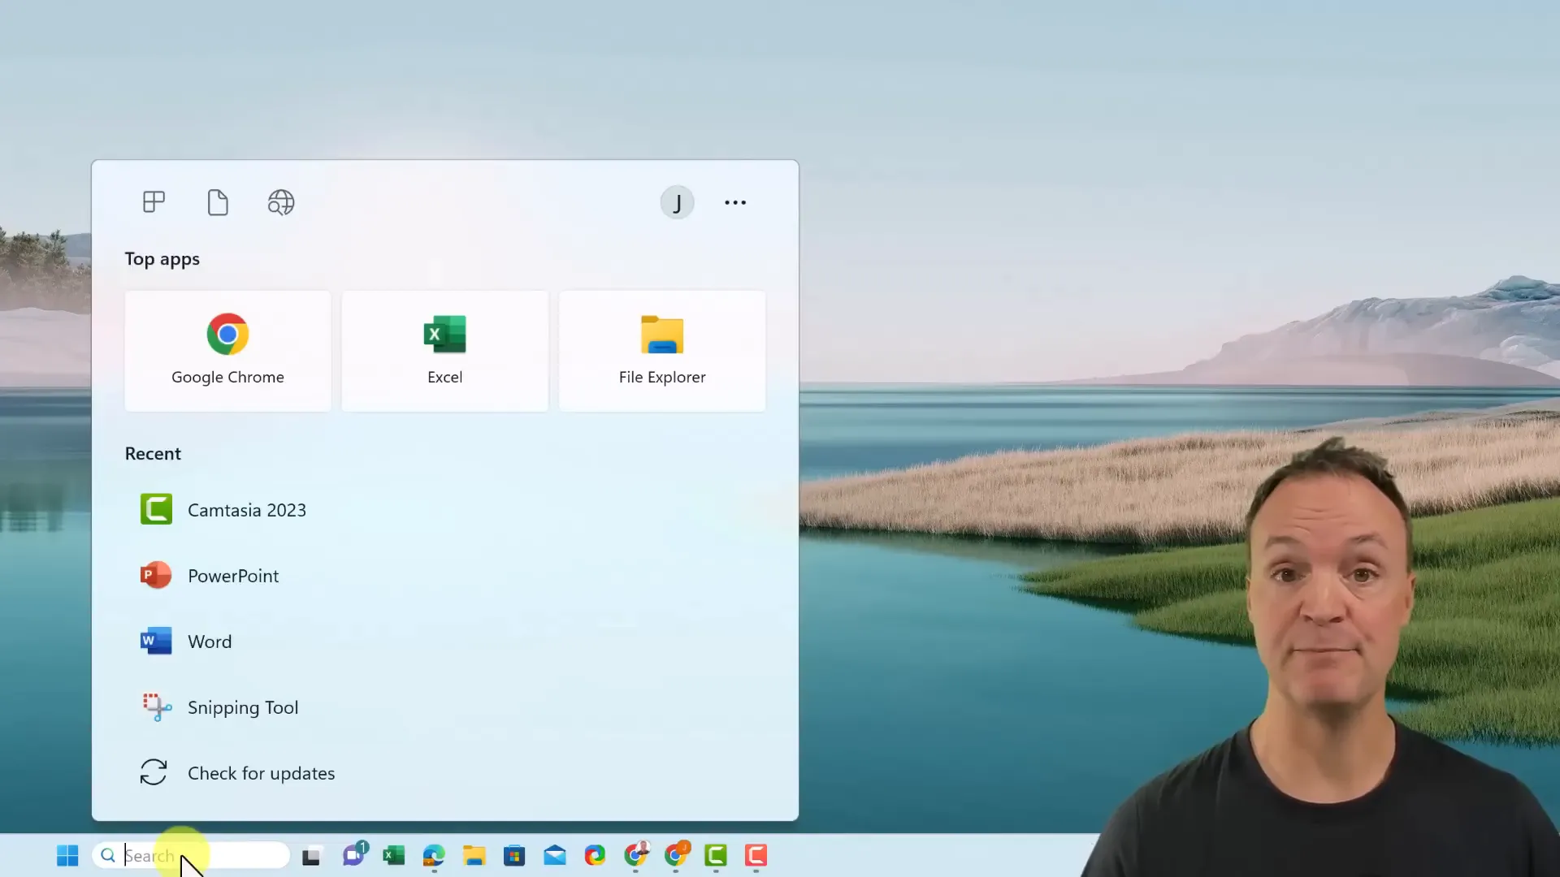This screenshot has width=1560, height=877.
Task: Select the Documents filter icon
Action: (x=218, y=202)
